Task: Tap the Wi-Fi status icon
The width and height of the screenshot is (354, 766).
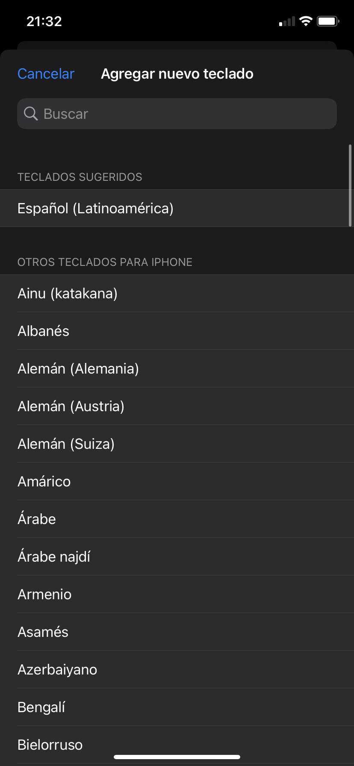Action: point(306,21)
